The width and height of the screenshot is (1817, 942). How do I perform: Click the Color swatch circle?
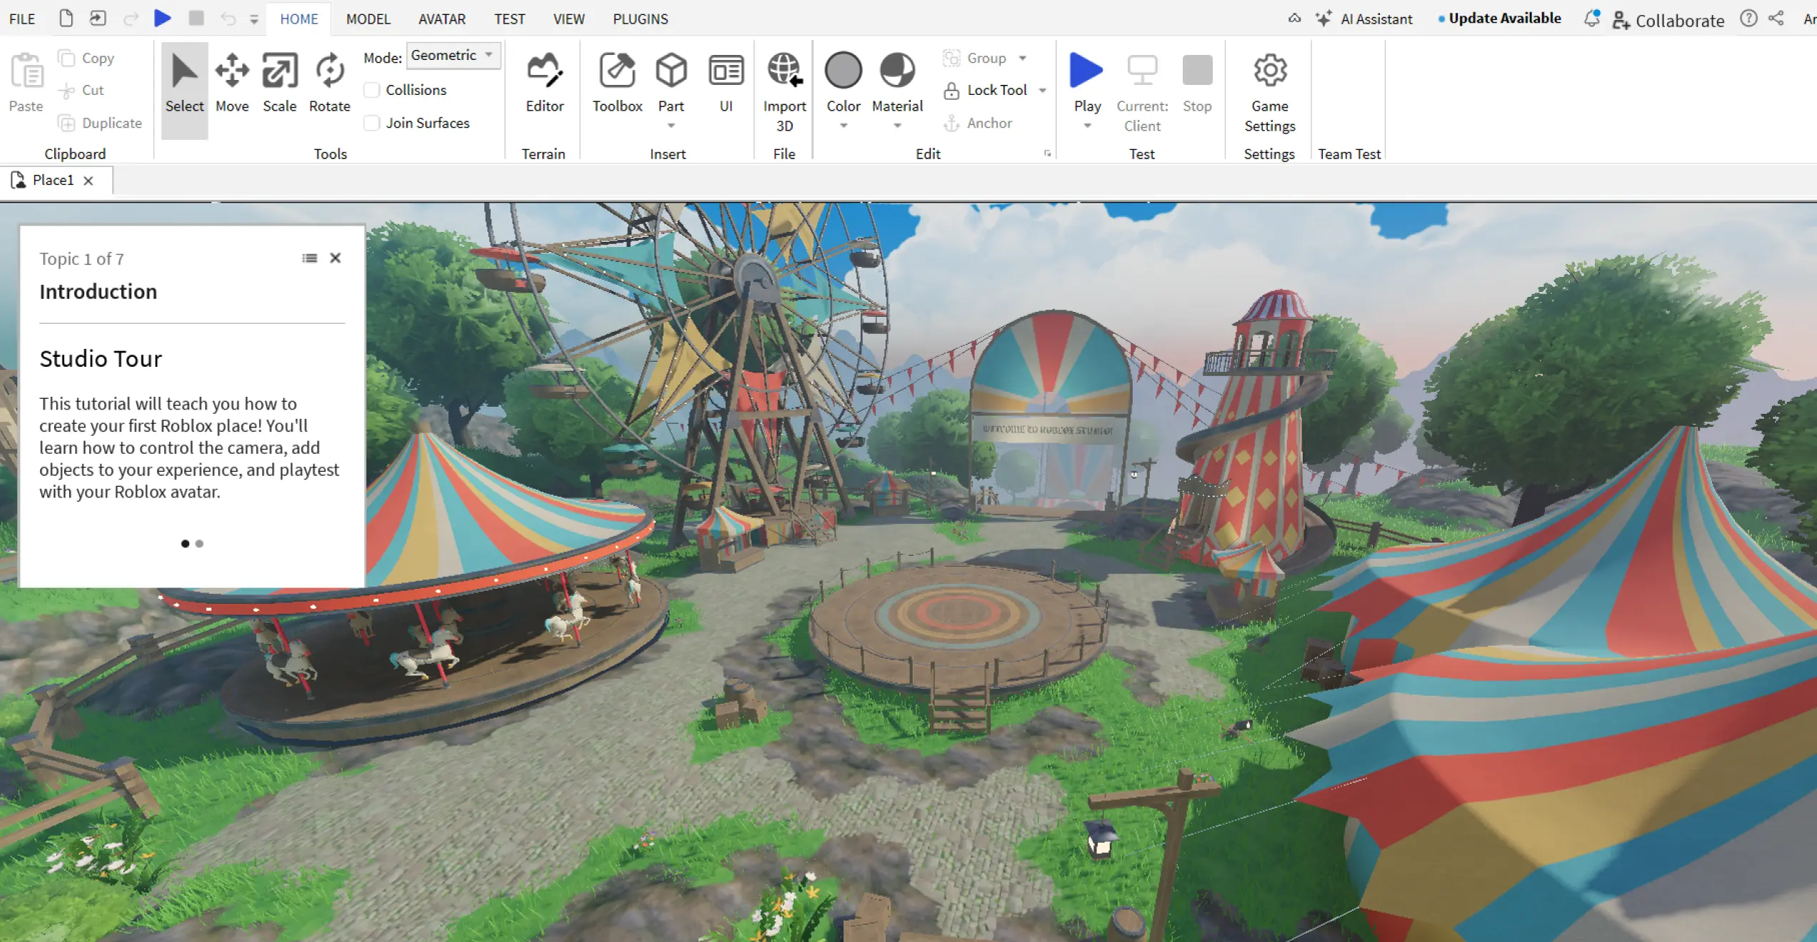843,70
